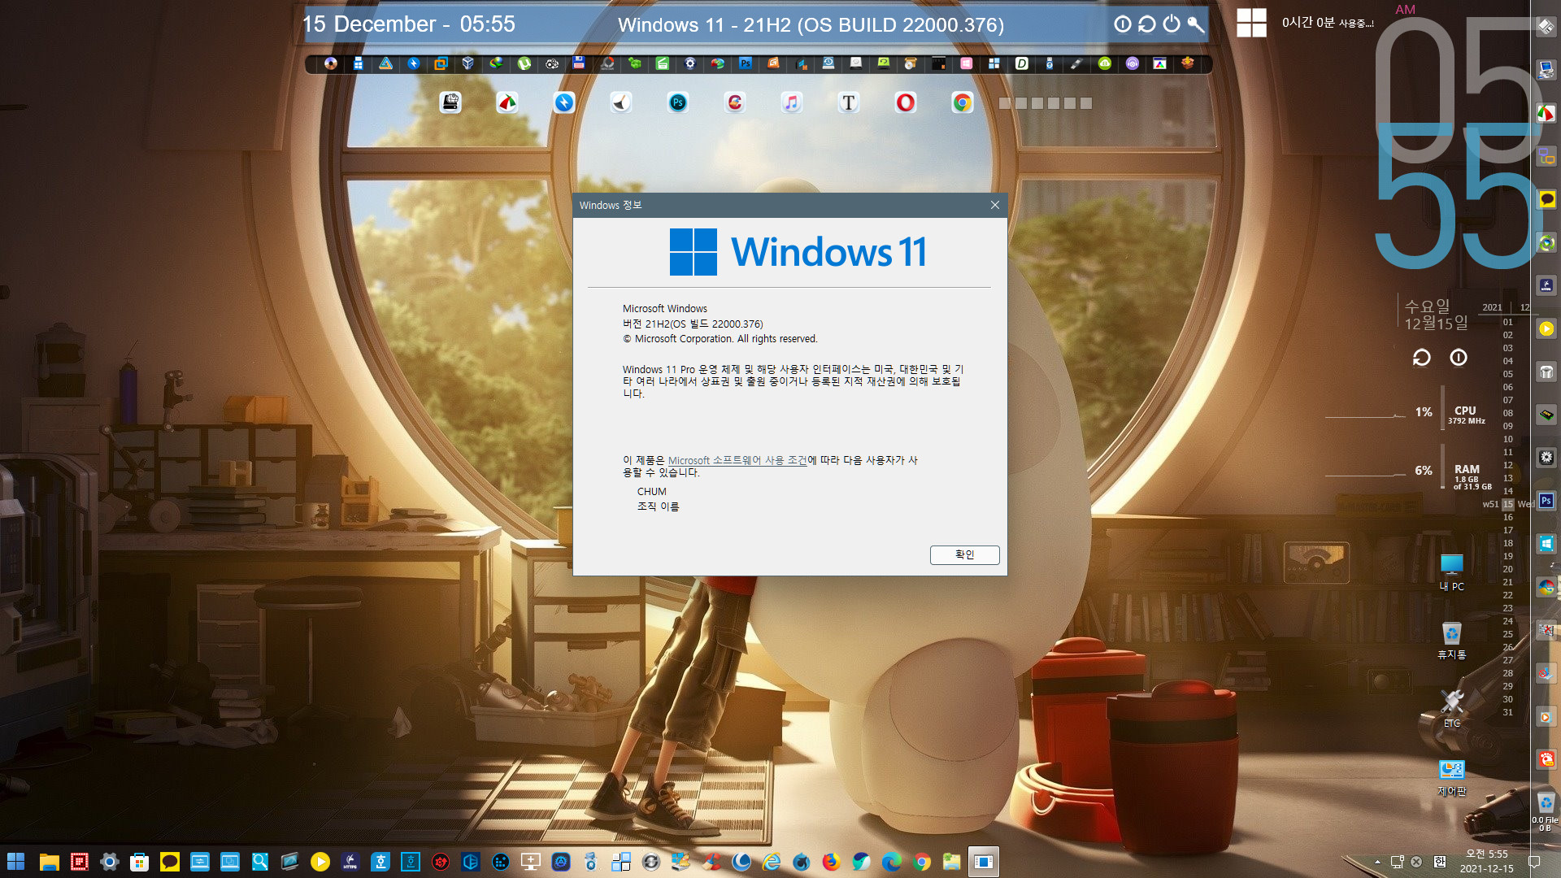Select the active winver window on the taskbar
Image resolution: width=1561 pixels, height=878 pixels.
983,862
